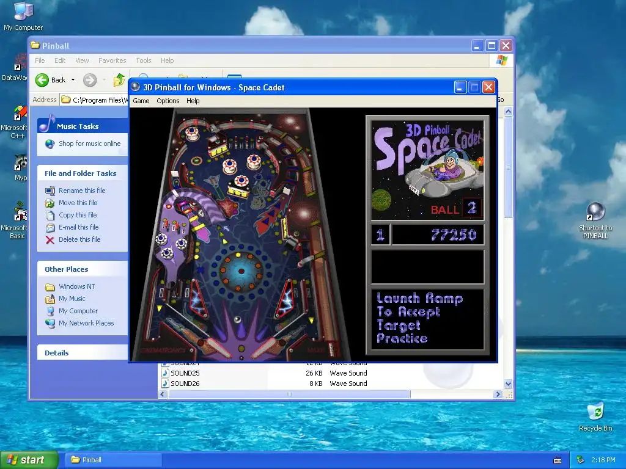626x469 pixels.
Task: Click the Launch Ramp mission message panel
Action: pyautogui.click(x=427, y=319)
